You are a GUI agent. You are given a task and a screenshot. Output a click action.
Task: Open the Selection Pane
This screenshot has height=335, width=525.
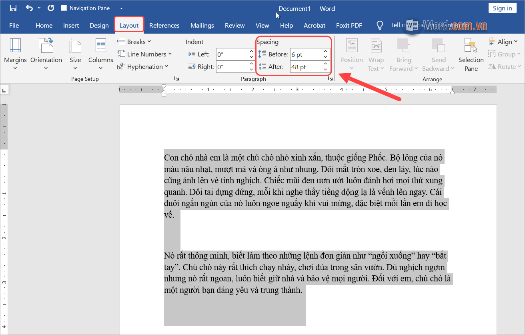[471, 54]
